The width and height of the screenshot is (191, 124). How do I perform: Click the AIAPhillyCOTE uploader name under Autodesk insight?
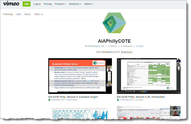(x=58, y=100)
